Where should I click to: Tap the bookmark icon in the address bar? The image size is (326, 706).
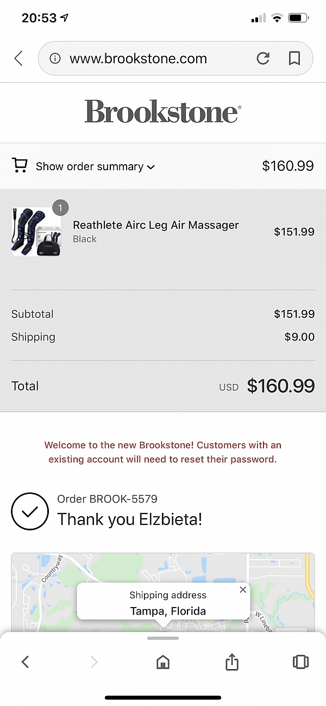point(294,58)
